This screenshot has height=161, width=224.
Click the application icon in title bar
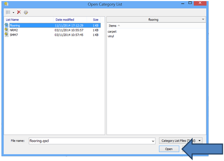coord(6,4)
